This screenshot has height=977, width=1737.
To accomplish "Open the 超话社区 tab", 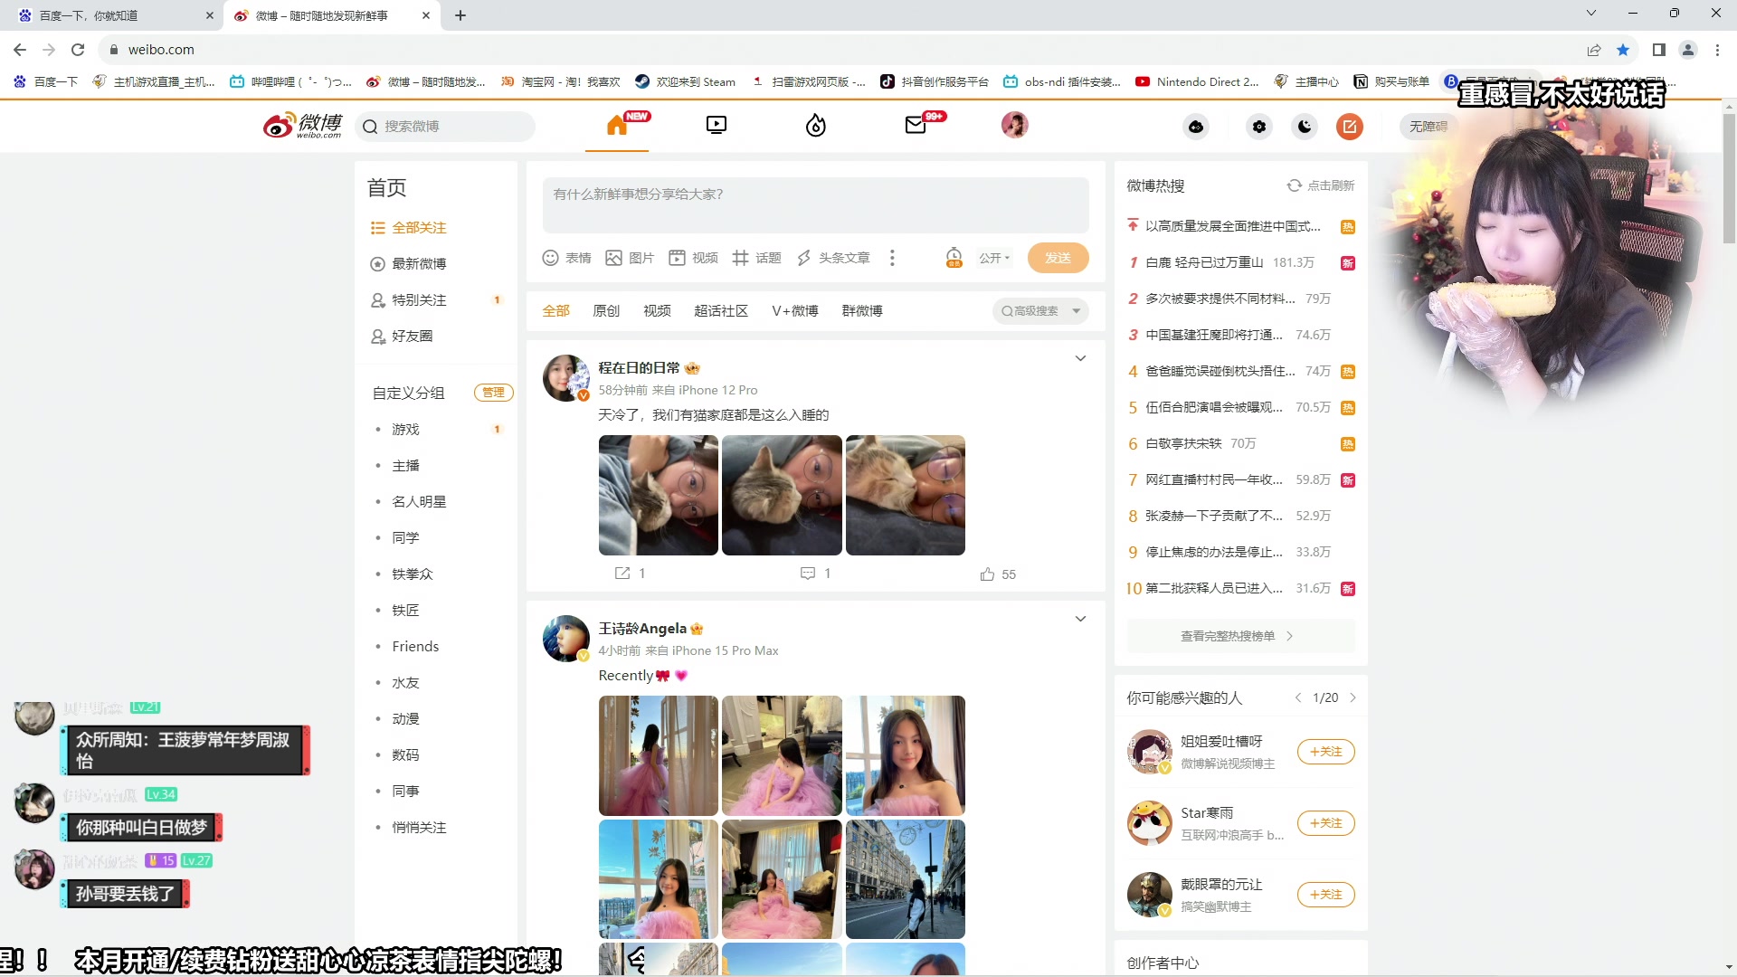I will tap(721, 310).
